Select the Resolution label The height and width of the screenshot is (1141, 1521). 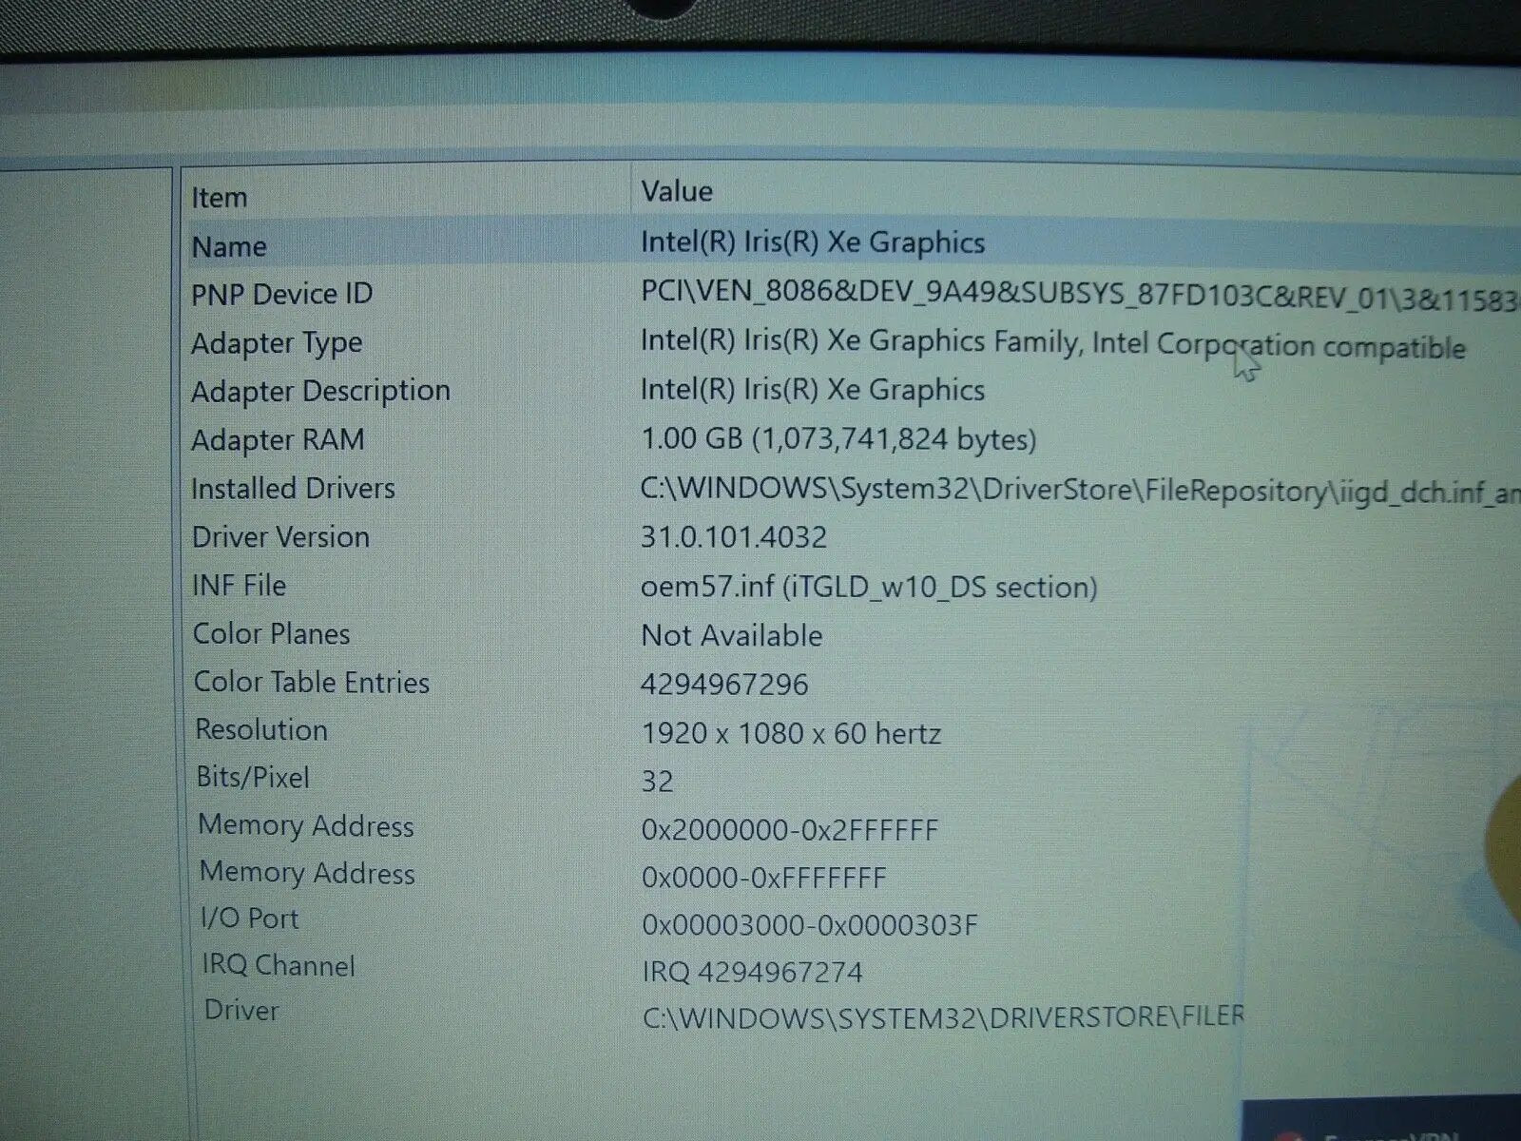(x=261, y=730)
